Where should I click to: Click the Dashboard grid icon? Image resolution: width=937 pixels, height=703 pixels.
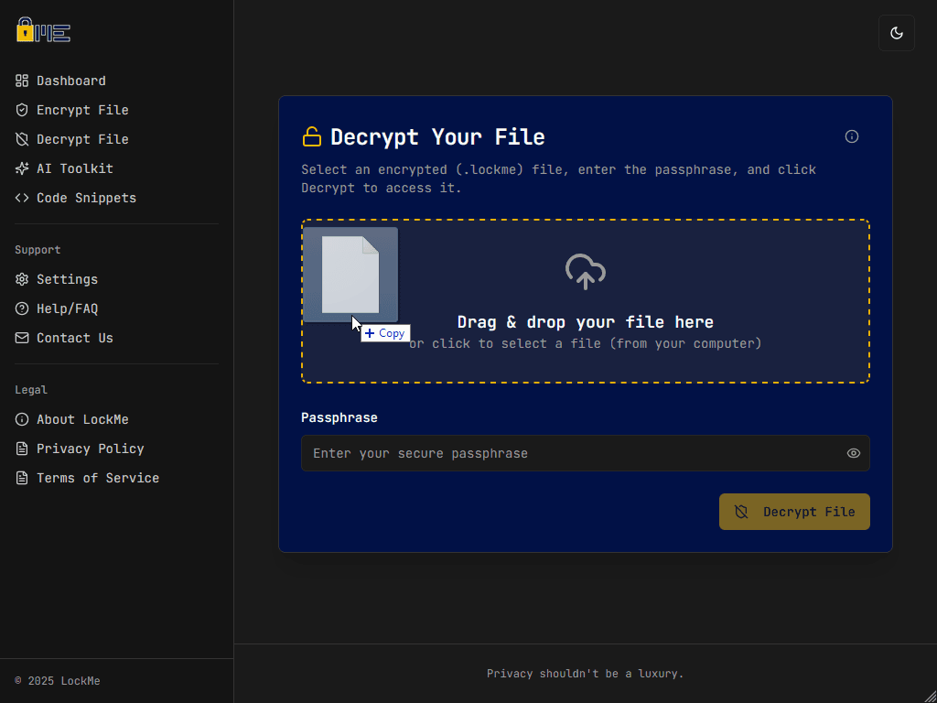point(22,81)
